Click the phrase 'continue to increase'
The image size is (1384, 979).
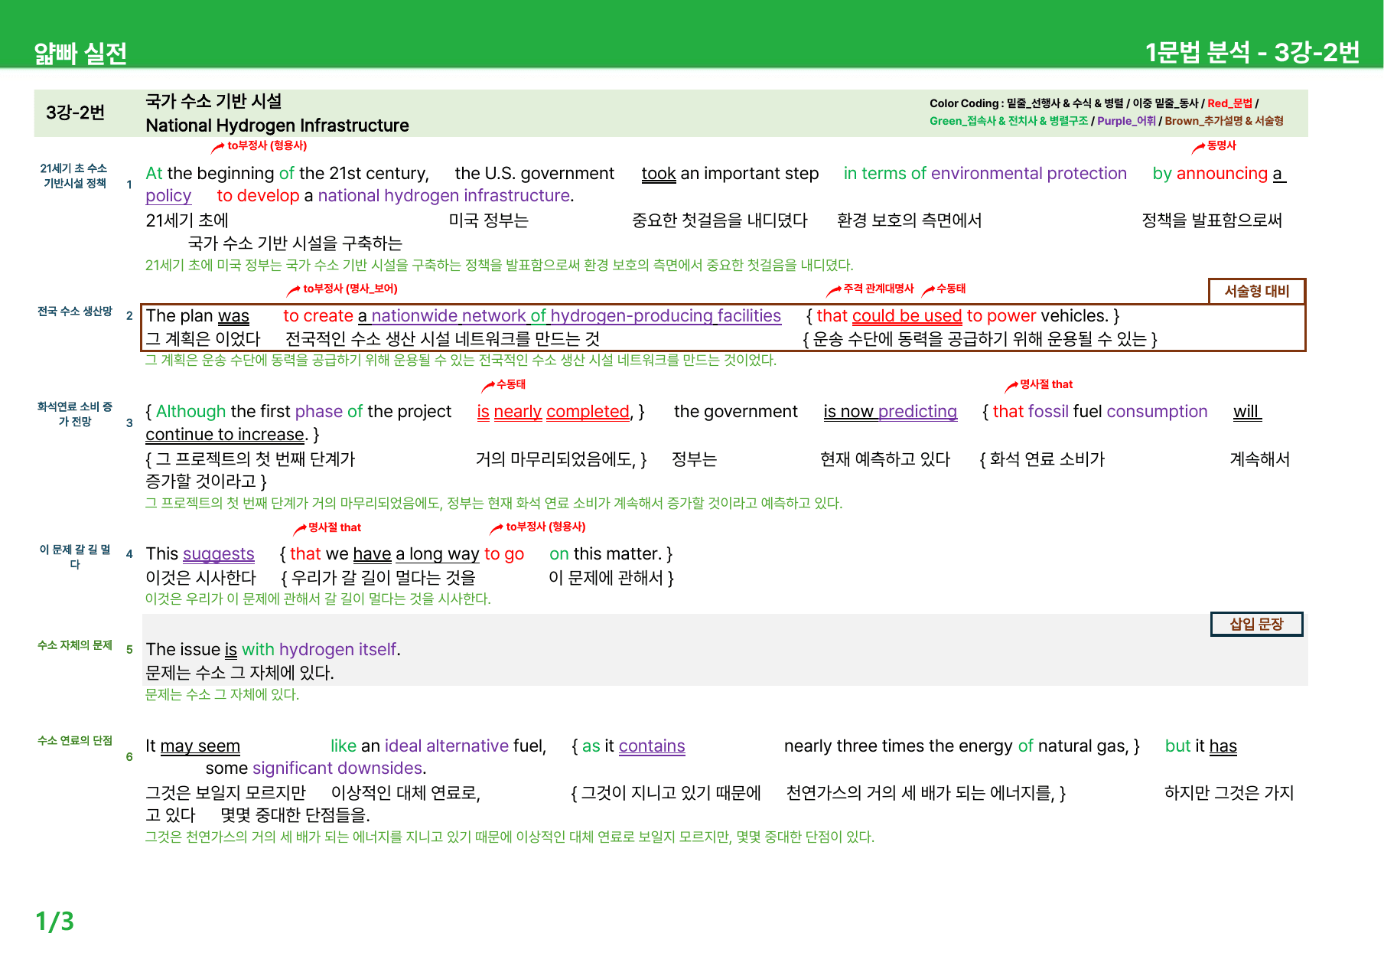point(225,435)
